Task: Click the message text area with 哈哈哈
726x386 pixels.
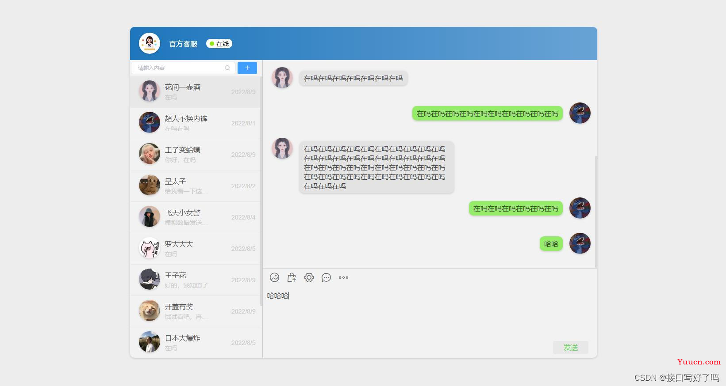Action: (x=429, y=314)
